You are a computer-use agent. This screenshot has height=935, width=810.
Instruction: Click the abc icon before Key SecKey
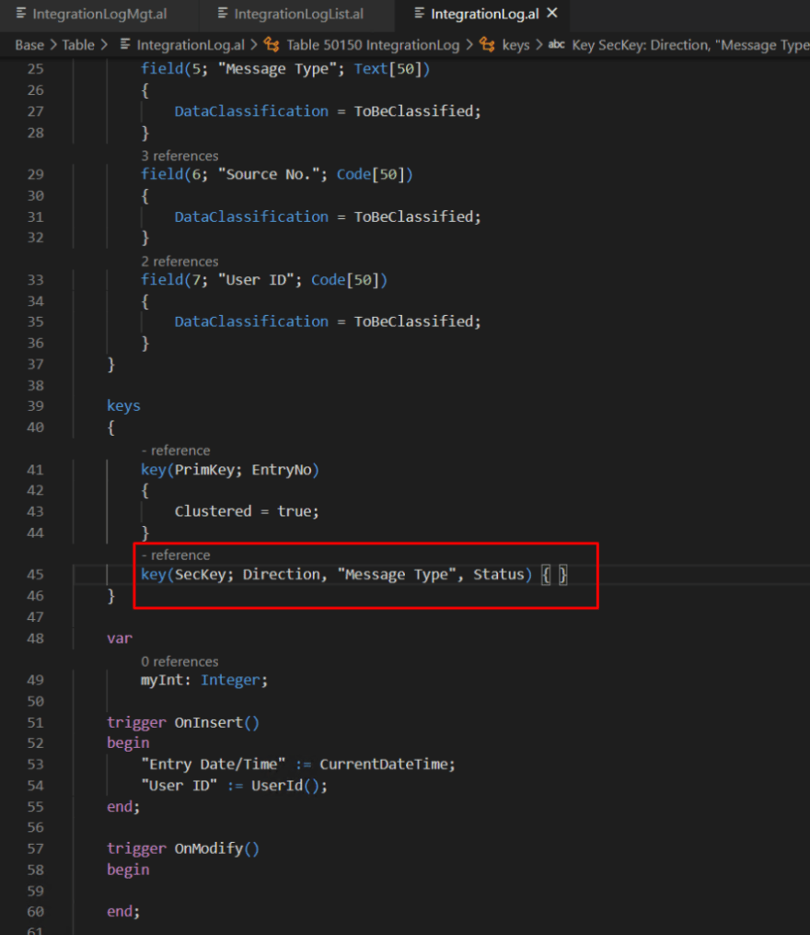tap(556, 45)
